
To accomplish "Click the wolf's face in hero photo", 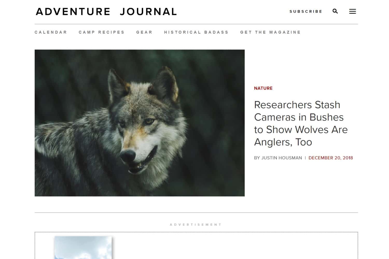I will (x=140, y=129).
